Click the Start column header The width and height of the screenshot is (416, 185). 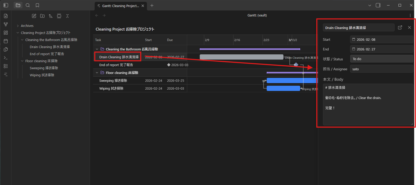(x=148, y=40)
